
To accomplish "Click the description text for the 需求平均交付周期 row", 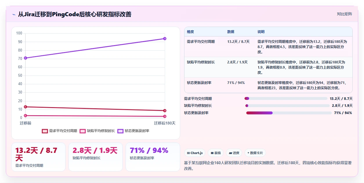I will pyautogui.click(x=302, y=47).
